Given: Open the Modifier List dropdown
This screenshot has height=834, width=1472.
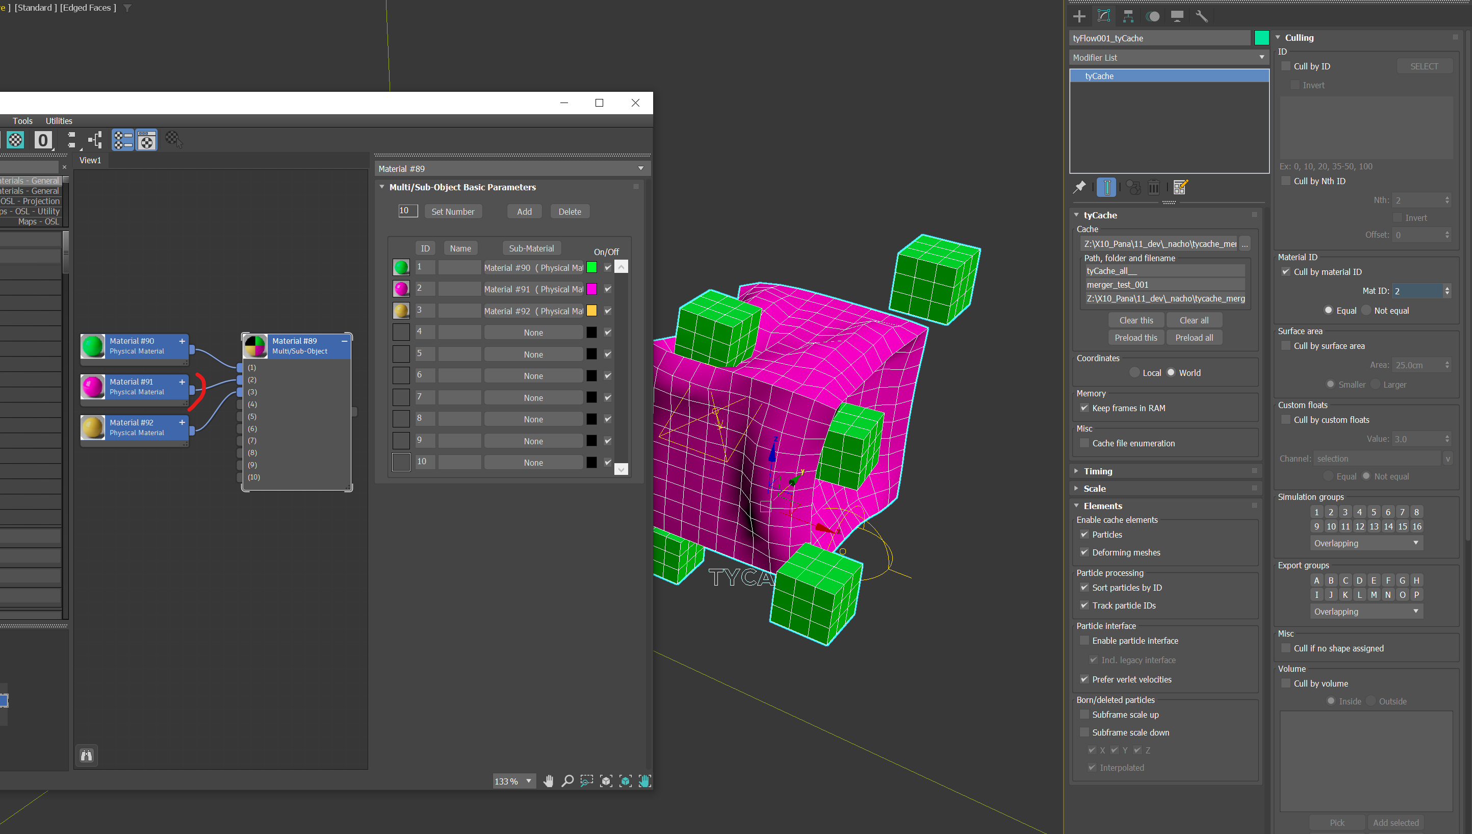Looking at the screenshot, I should (1169, 57).
